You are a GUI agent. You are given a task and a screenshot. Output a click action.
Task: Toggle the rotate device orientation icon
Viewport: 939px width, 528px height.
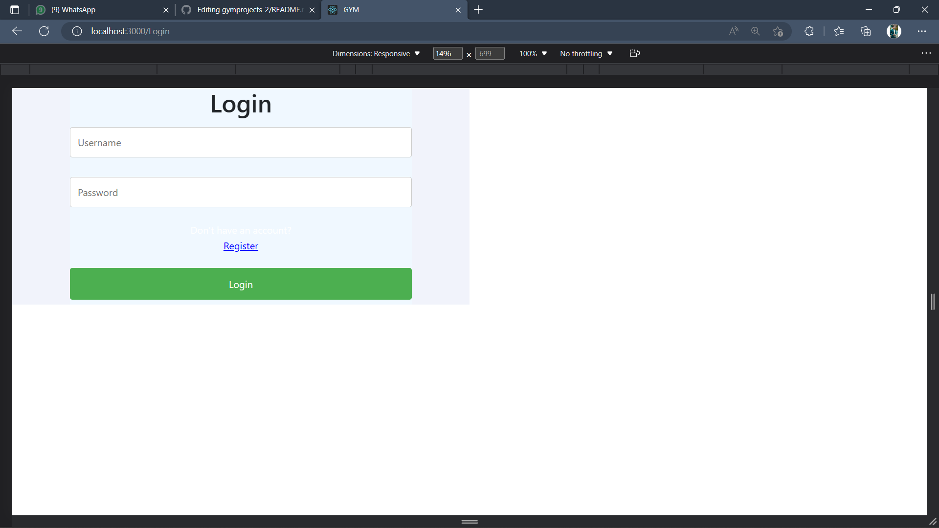click(635, 53)
